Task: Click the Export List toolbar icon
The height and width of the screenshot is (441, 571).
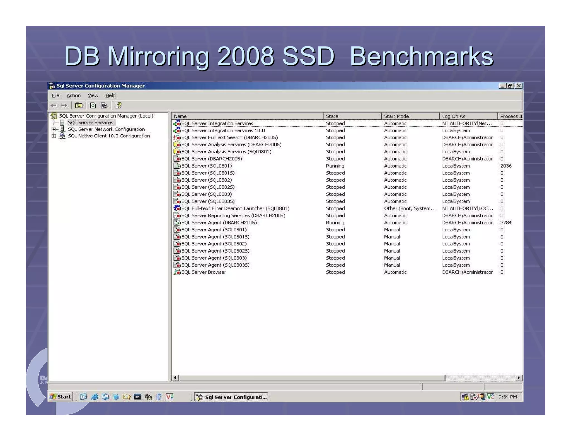Action: (104, 105)
